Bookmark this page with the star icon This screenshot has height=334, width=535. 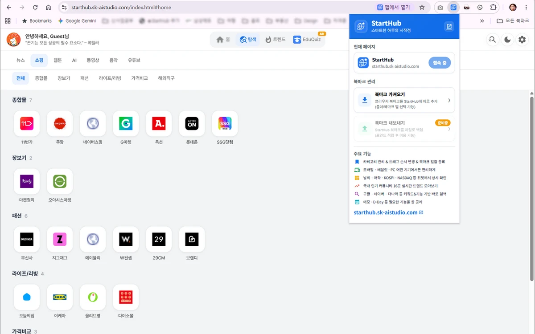pos(422,8)
